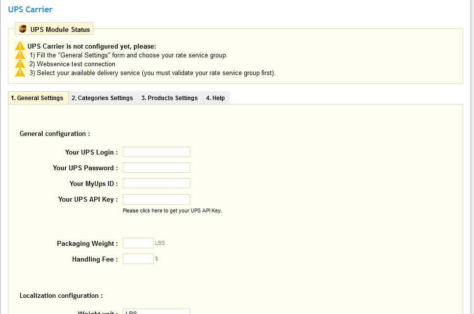The image size is (474, 314).
Task: Open the Help tab
Action: tap(215, 98)
